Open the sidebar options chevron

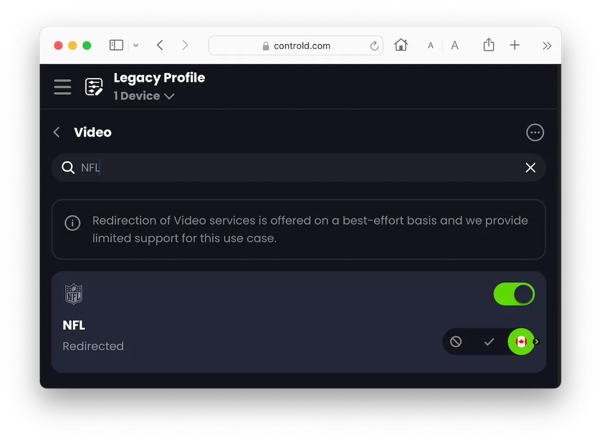[x=135, y=45]
